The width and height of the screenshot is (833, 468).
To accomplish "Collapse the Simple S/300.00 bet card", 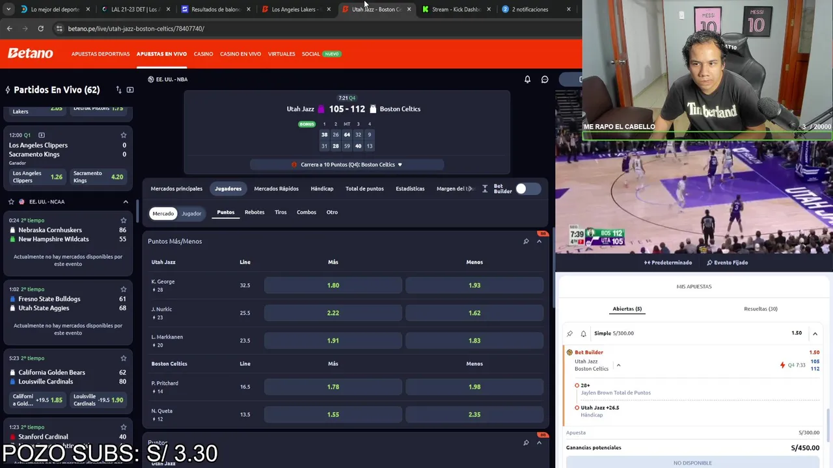I will [x=815, y=333].
